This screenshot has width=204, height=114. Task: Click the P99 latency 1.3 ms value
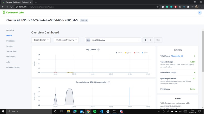tap(193, 89)
